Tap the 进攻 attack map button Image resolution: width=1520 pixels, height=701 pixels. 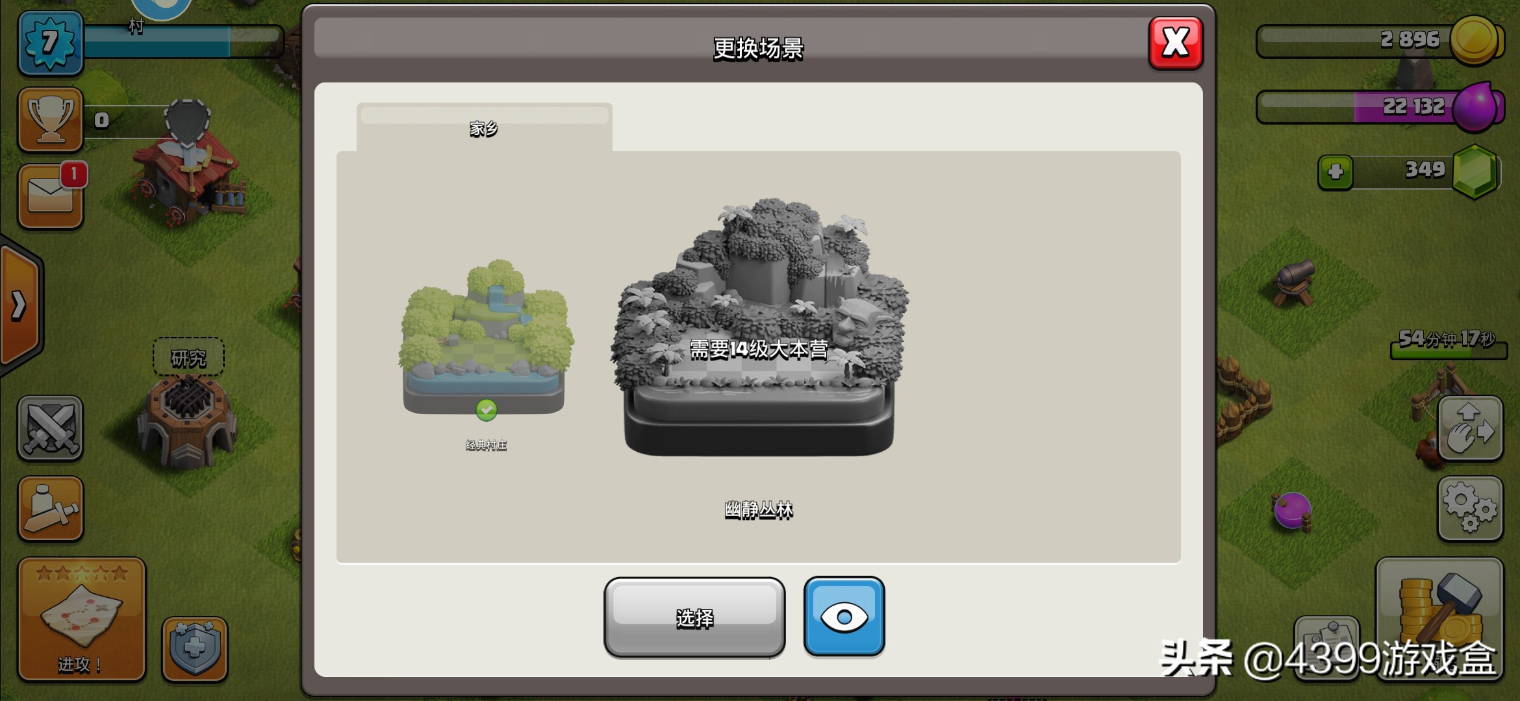tap(82, 620)
